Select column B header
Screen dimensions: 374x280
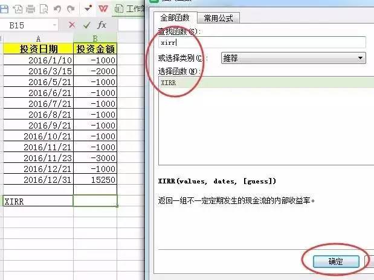click(95, 39)
